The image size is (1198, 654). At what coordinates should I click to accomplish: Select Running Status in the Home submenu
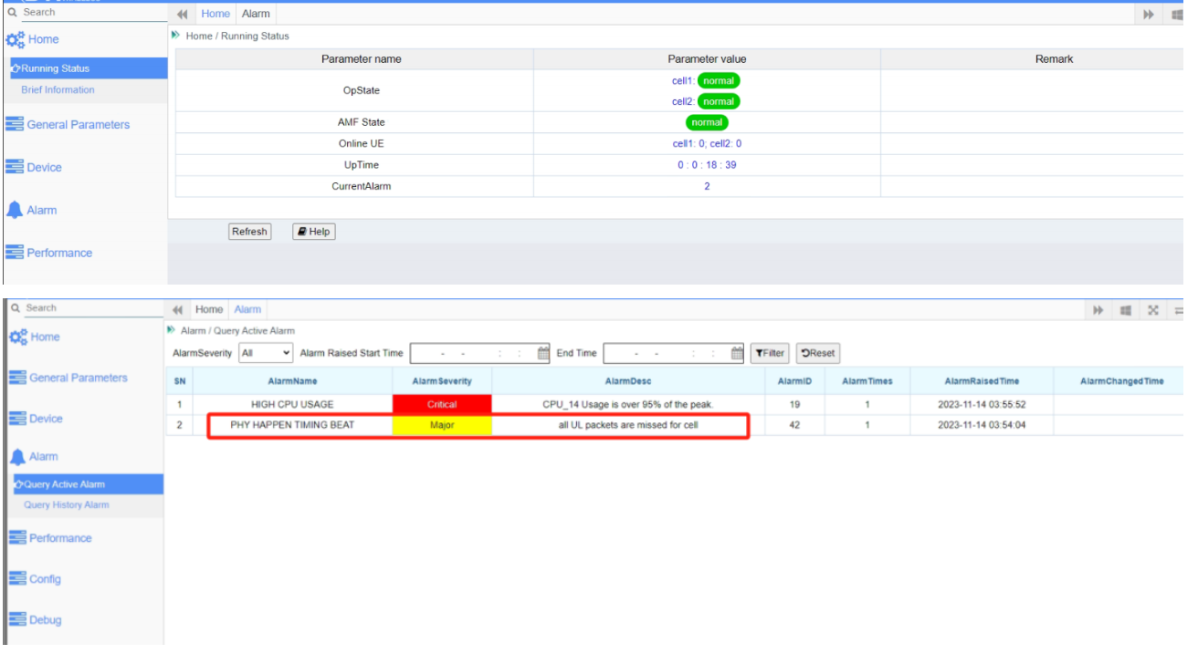point(55,68)
